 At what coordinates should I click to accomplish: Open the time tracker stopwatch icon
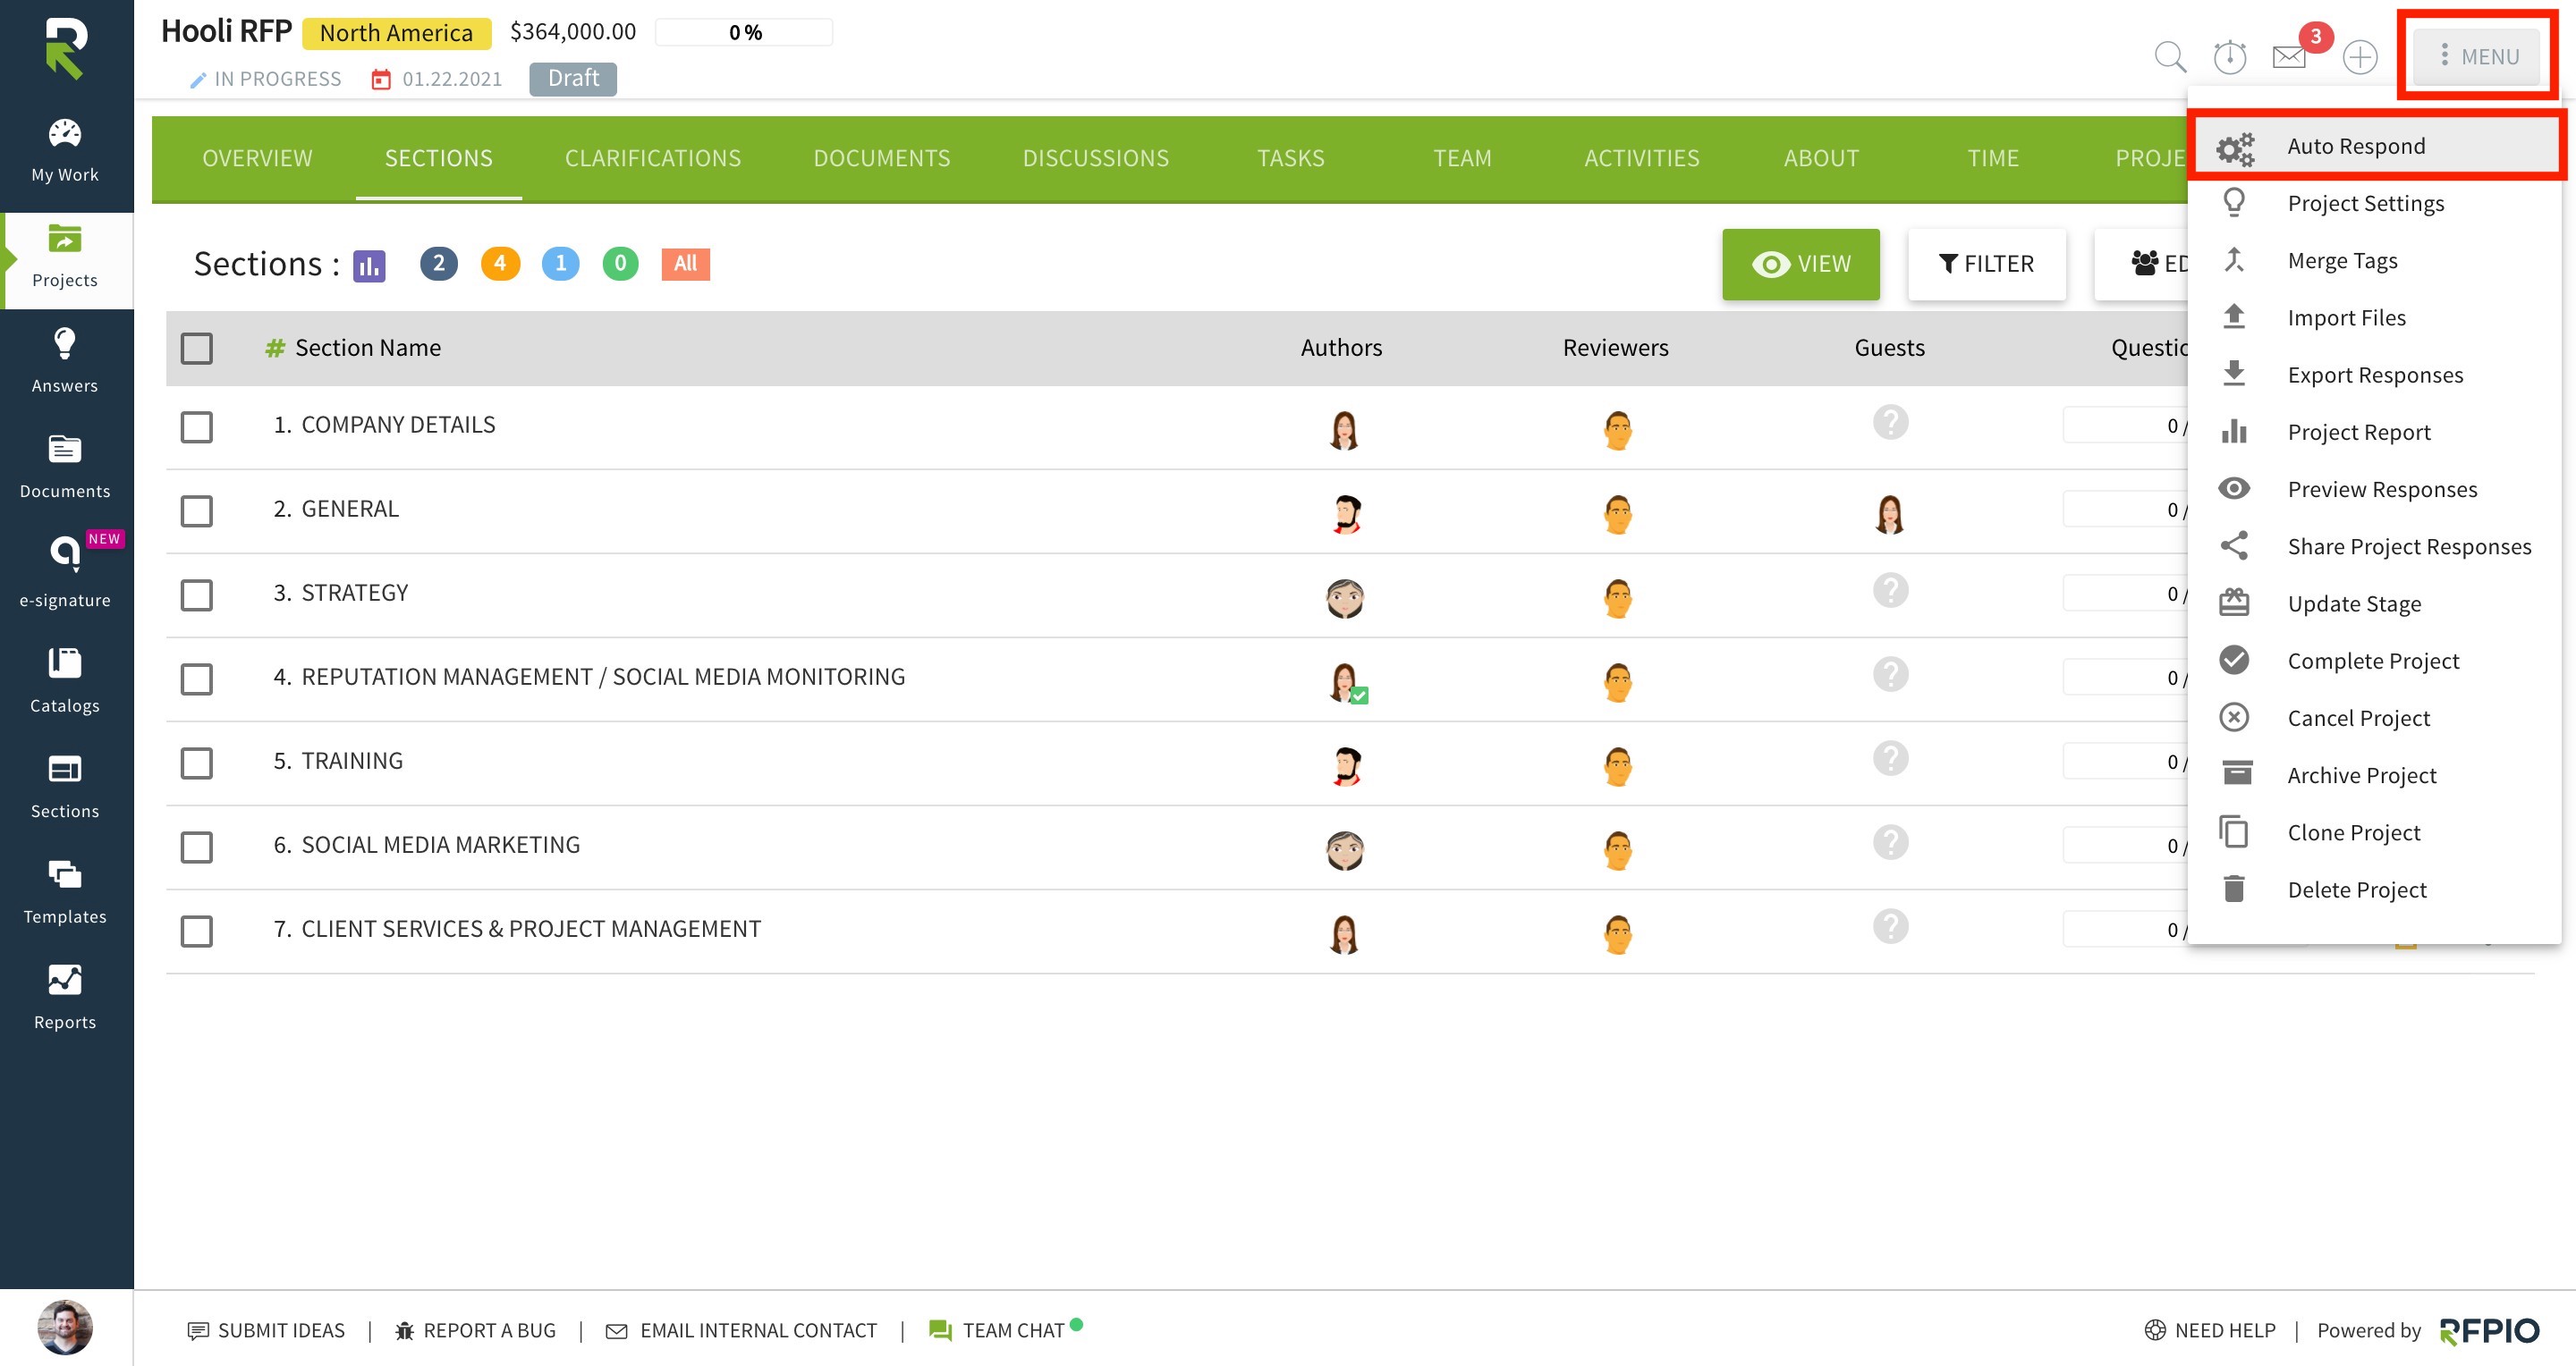[2229, 56]
